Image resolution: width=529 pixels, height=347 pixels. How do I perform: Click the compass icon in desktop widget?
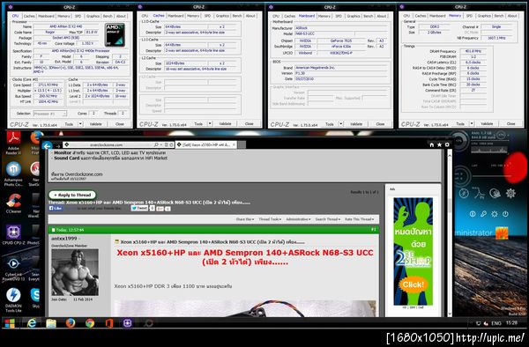465,194
